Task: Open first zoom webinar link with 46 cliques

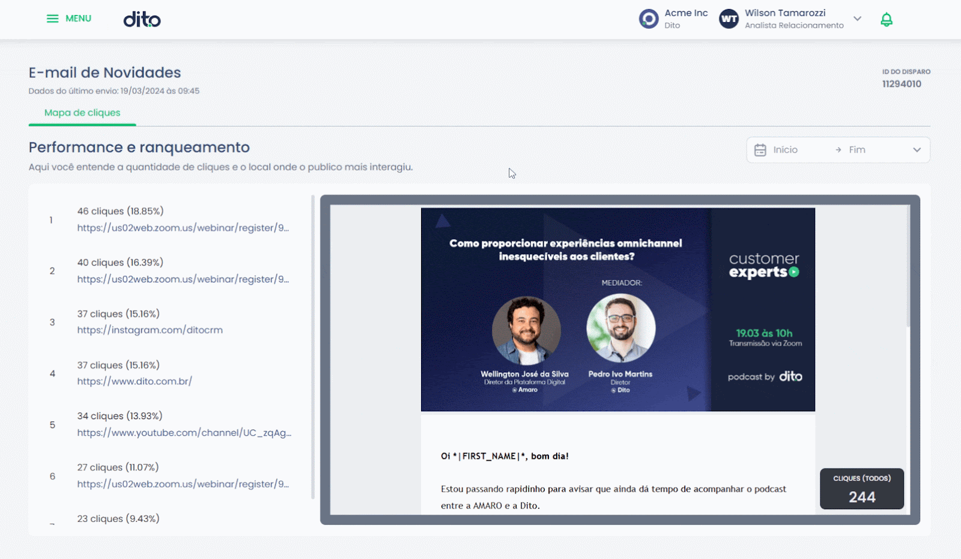Action: point(183,228)
